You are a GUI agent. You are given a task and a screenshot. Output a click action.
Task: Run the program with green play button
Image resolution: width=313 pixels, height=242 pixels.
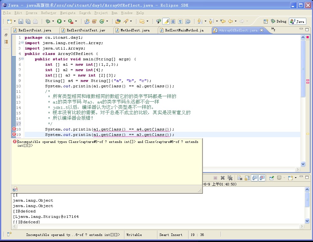click(59, 21)
